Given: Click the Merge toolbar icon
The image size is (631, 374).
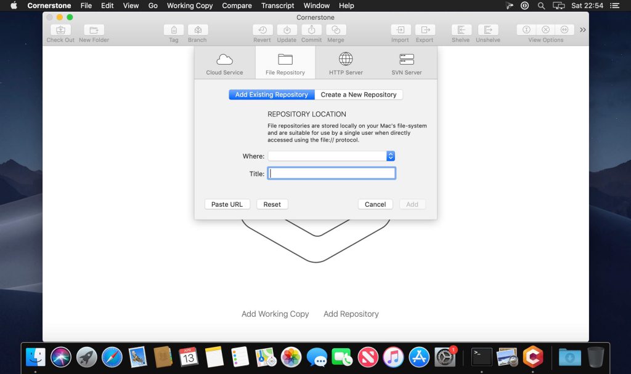Looking at the screenshot, I should [x=336, y=30].
